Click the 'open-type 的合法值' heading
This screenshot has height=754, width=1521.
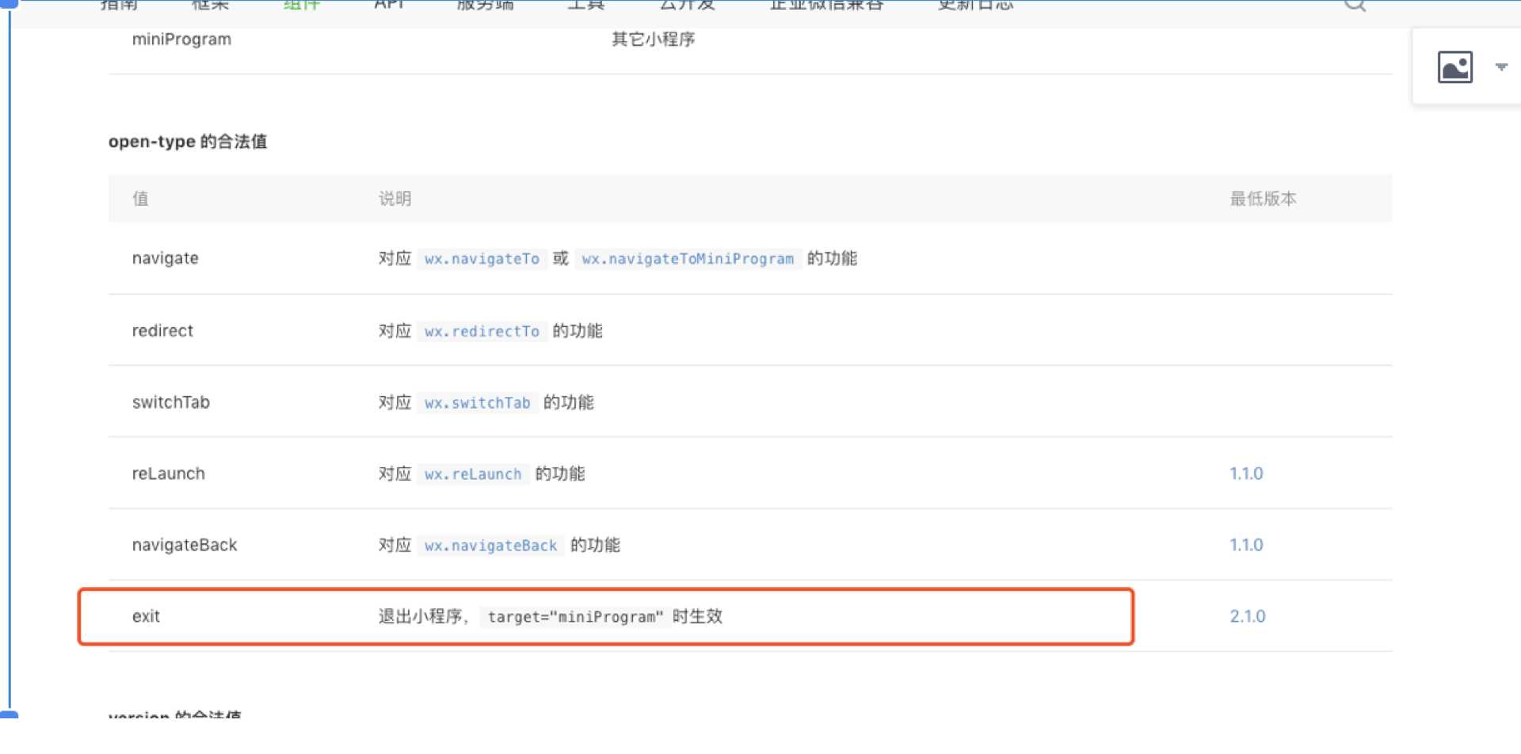(188, 142)
